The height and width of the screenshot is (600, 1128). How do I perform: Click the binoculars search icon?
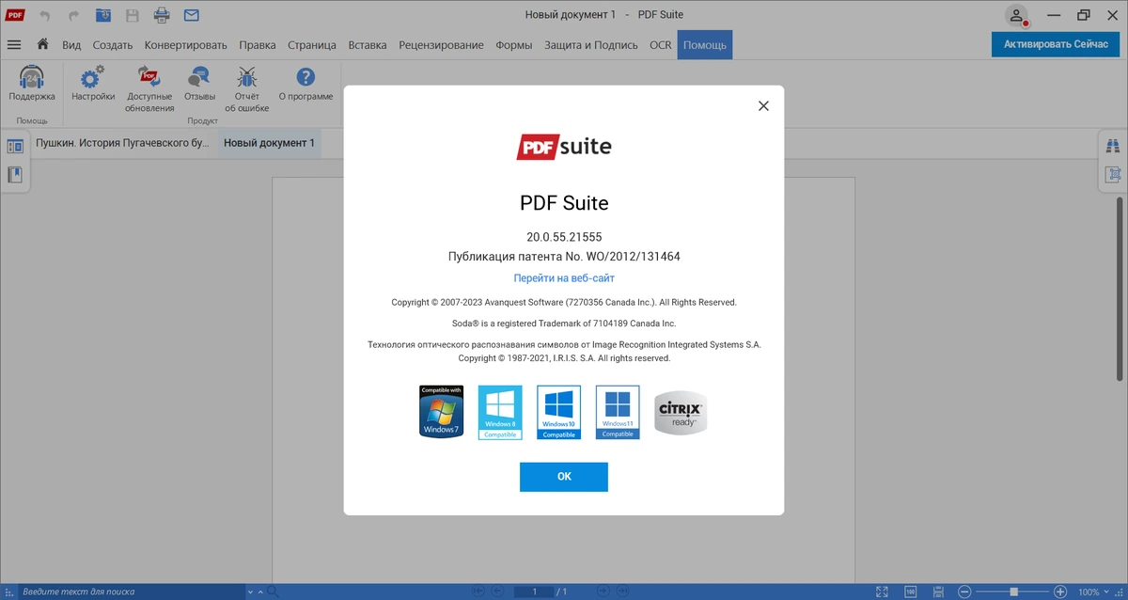[x=1114, y=146]
